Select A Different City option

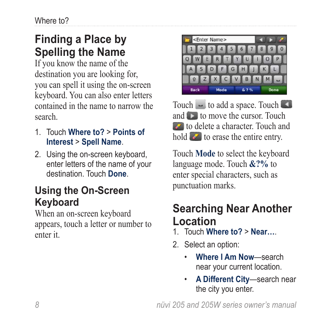(222, 279)
